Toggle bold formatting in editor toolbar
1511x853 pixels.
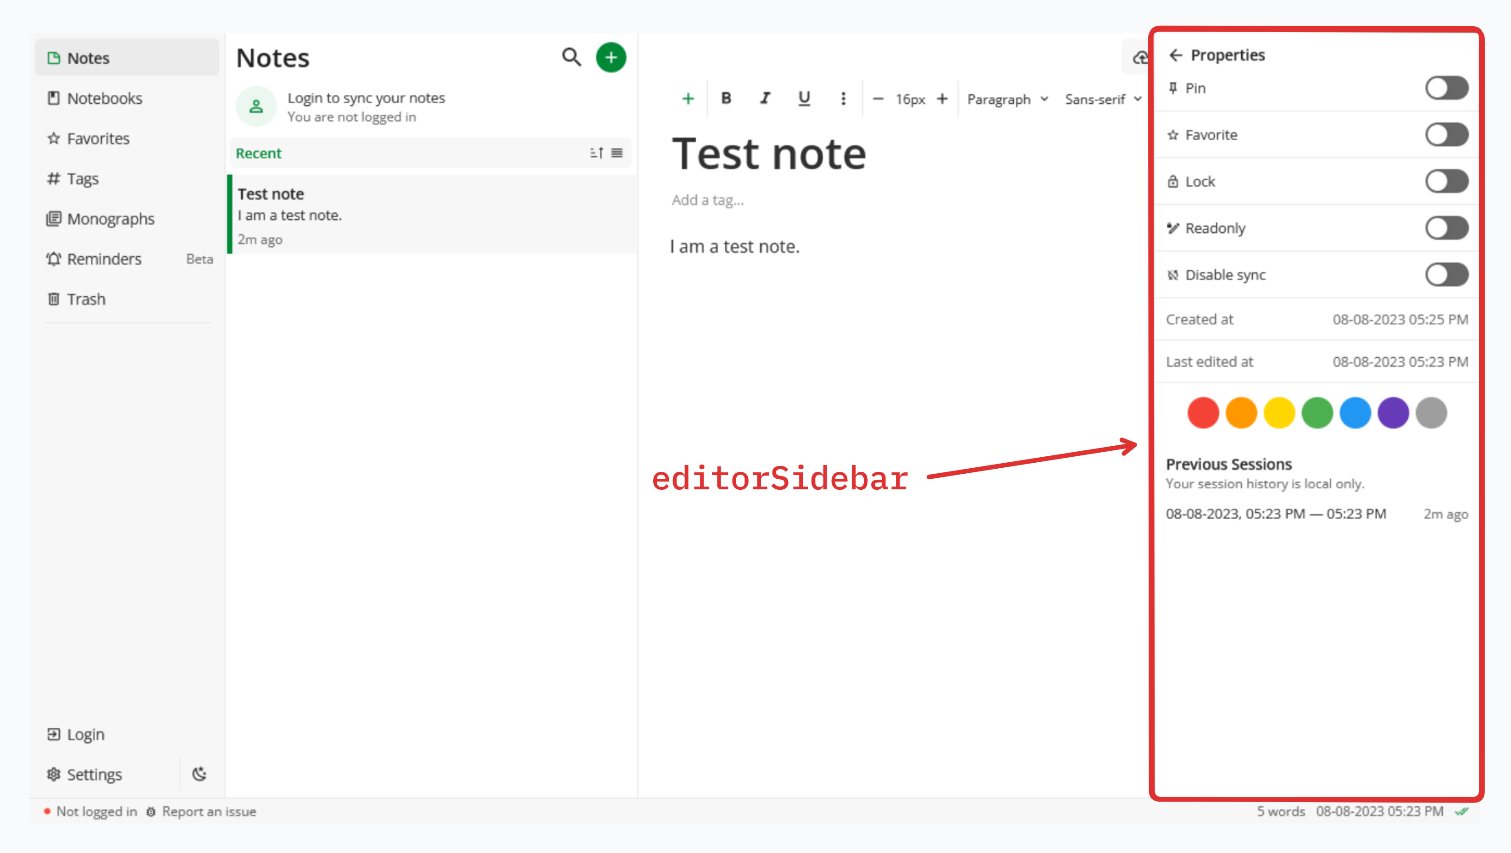click(x=726, y=99)
